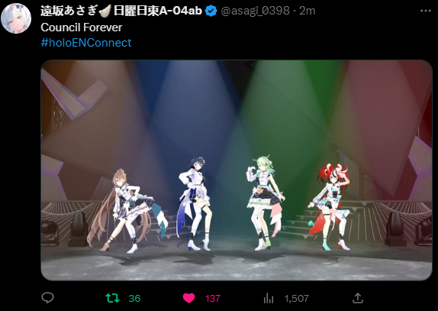Click the author's profile avatar picture
This screenshot has height=311, width=438.
16,18
